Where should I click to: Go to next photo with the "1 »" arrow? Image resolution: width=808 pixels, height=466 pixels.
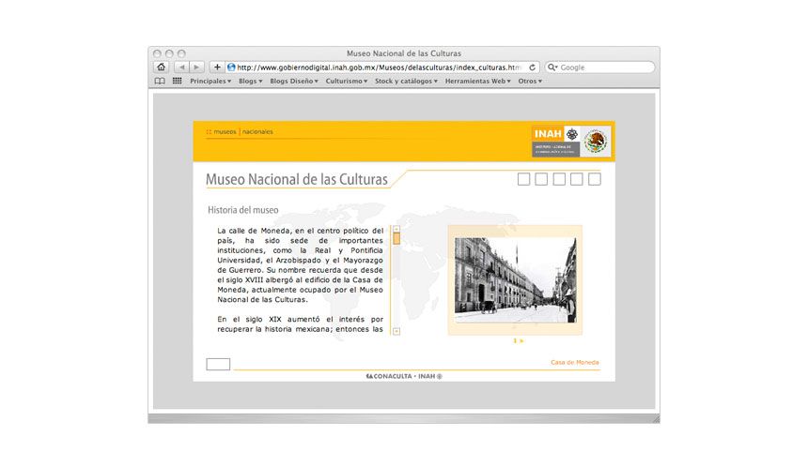pos(519,340)
